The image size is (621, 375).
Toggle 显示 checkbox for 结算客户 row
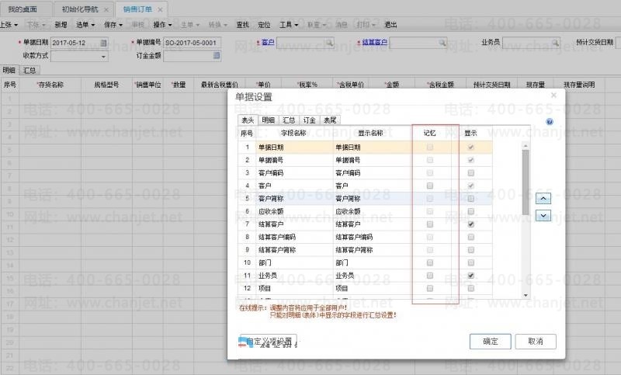[x=471, y=224]
